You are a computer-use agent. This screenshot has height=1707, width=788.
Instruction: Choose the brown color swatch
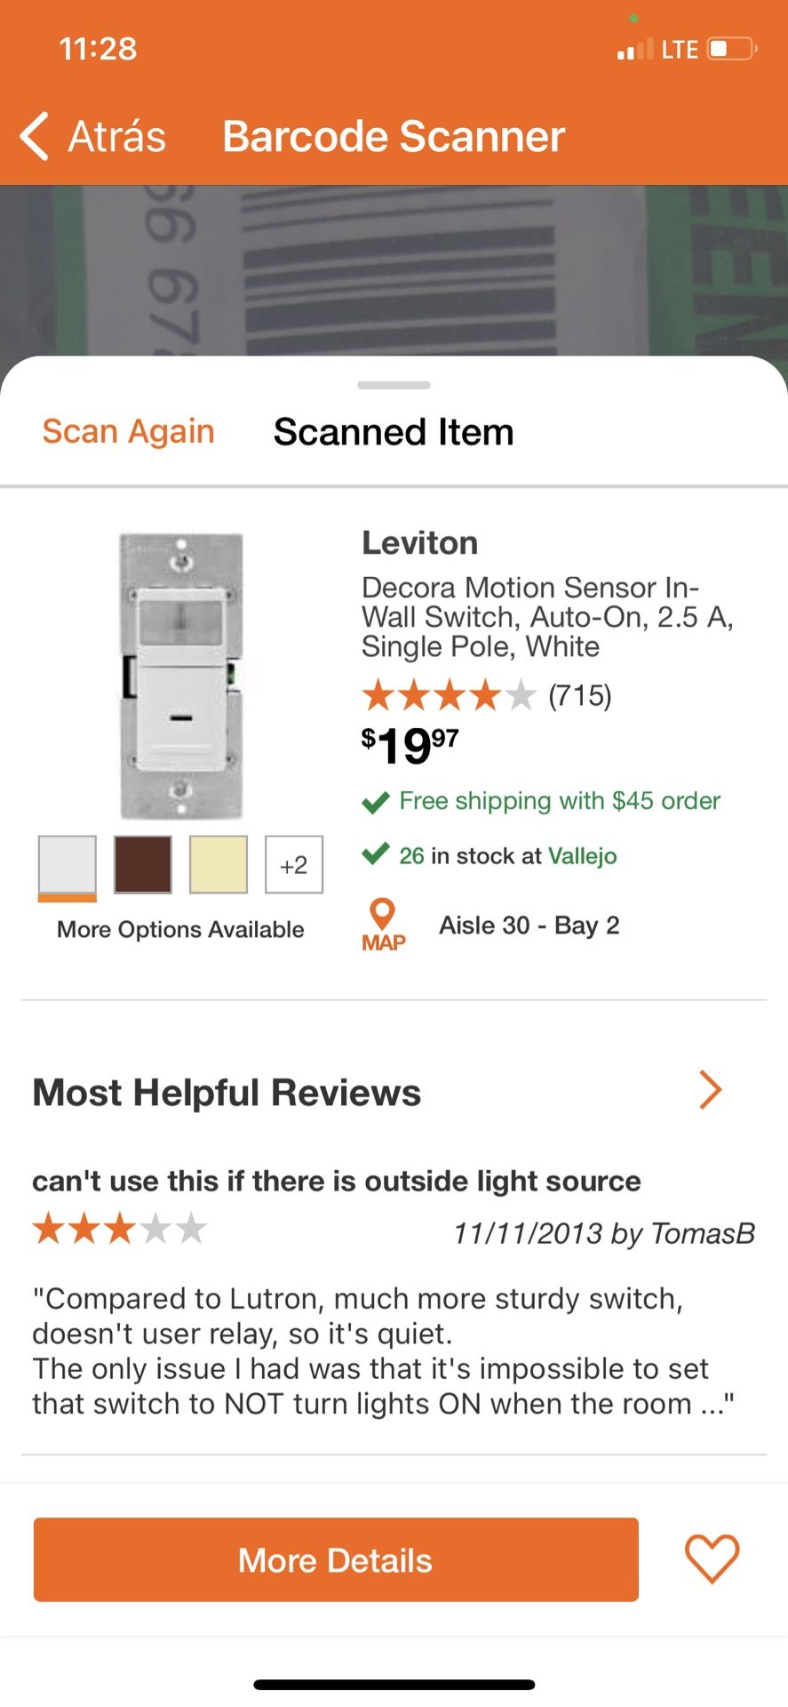click(143, 864)
